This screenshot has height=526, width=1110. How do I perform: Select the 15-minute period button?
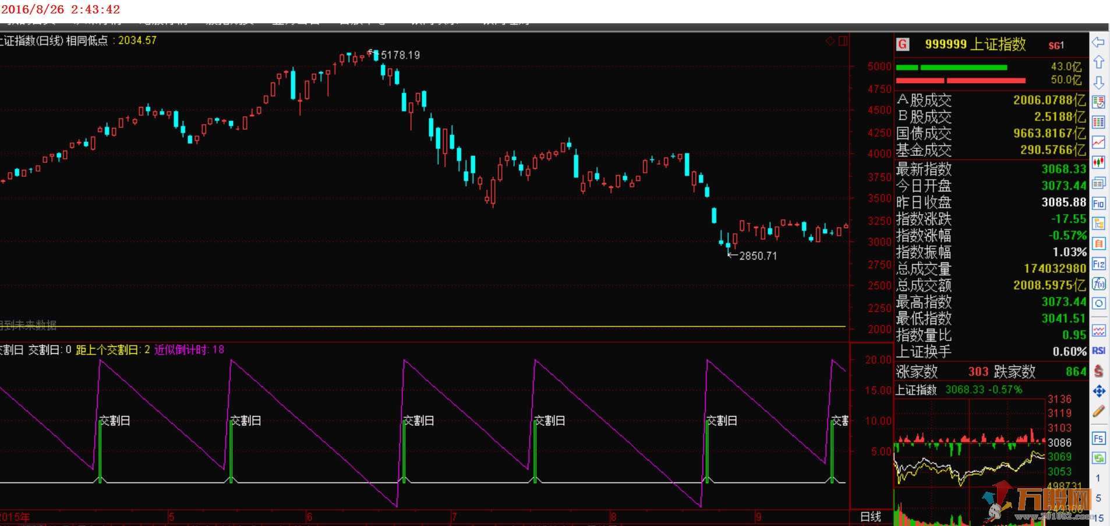(x=1098, y=518)
